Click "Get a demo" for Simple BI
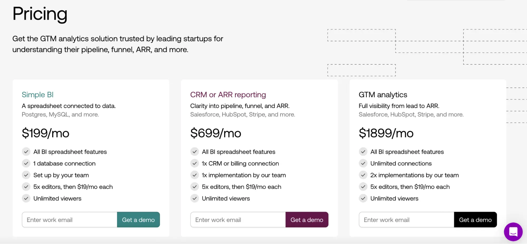The height and width of the screenshot is (244, 527). pyautogui.click(x=138, y=220)
